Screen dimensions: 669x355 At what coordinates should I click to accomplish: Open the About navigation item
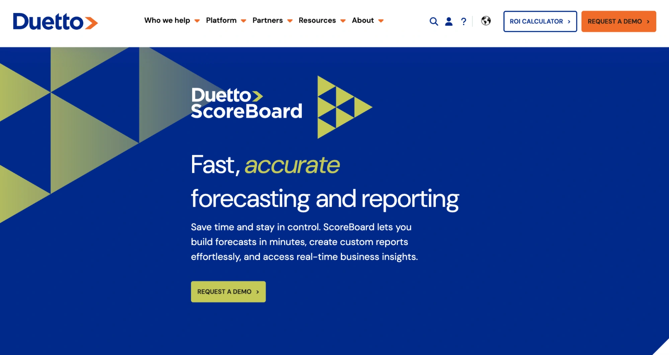coord(362,20)
